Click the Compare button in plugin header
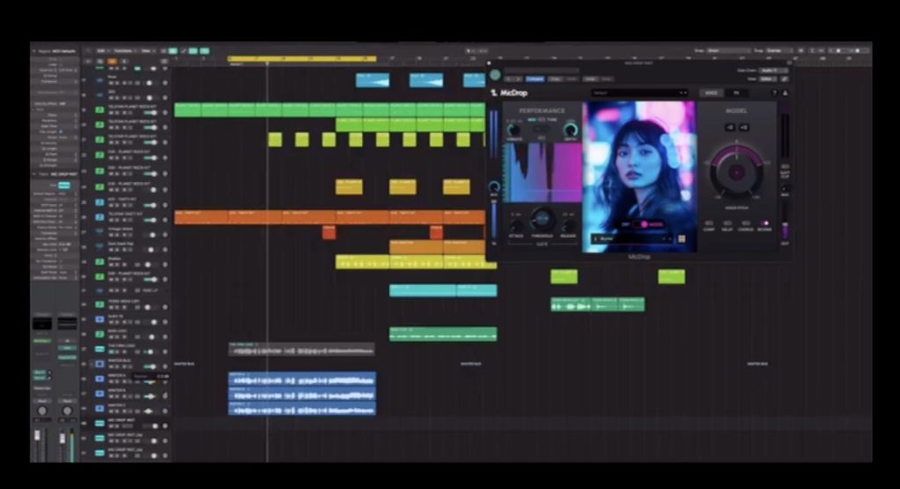Image resolution: width=900 pixels, height=489 pixels. click(x=534, y=78)
